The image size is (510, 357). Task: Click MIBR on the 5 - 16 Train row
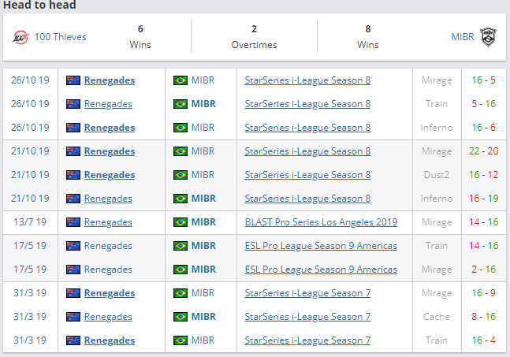203,104
